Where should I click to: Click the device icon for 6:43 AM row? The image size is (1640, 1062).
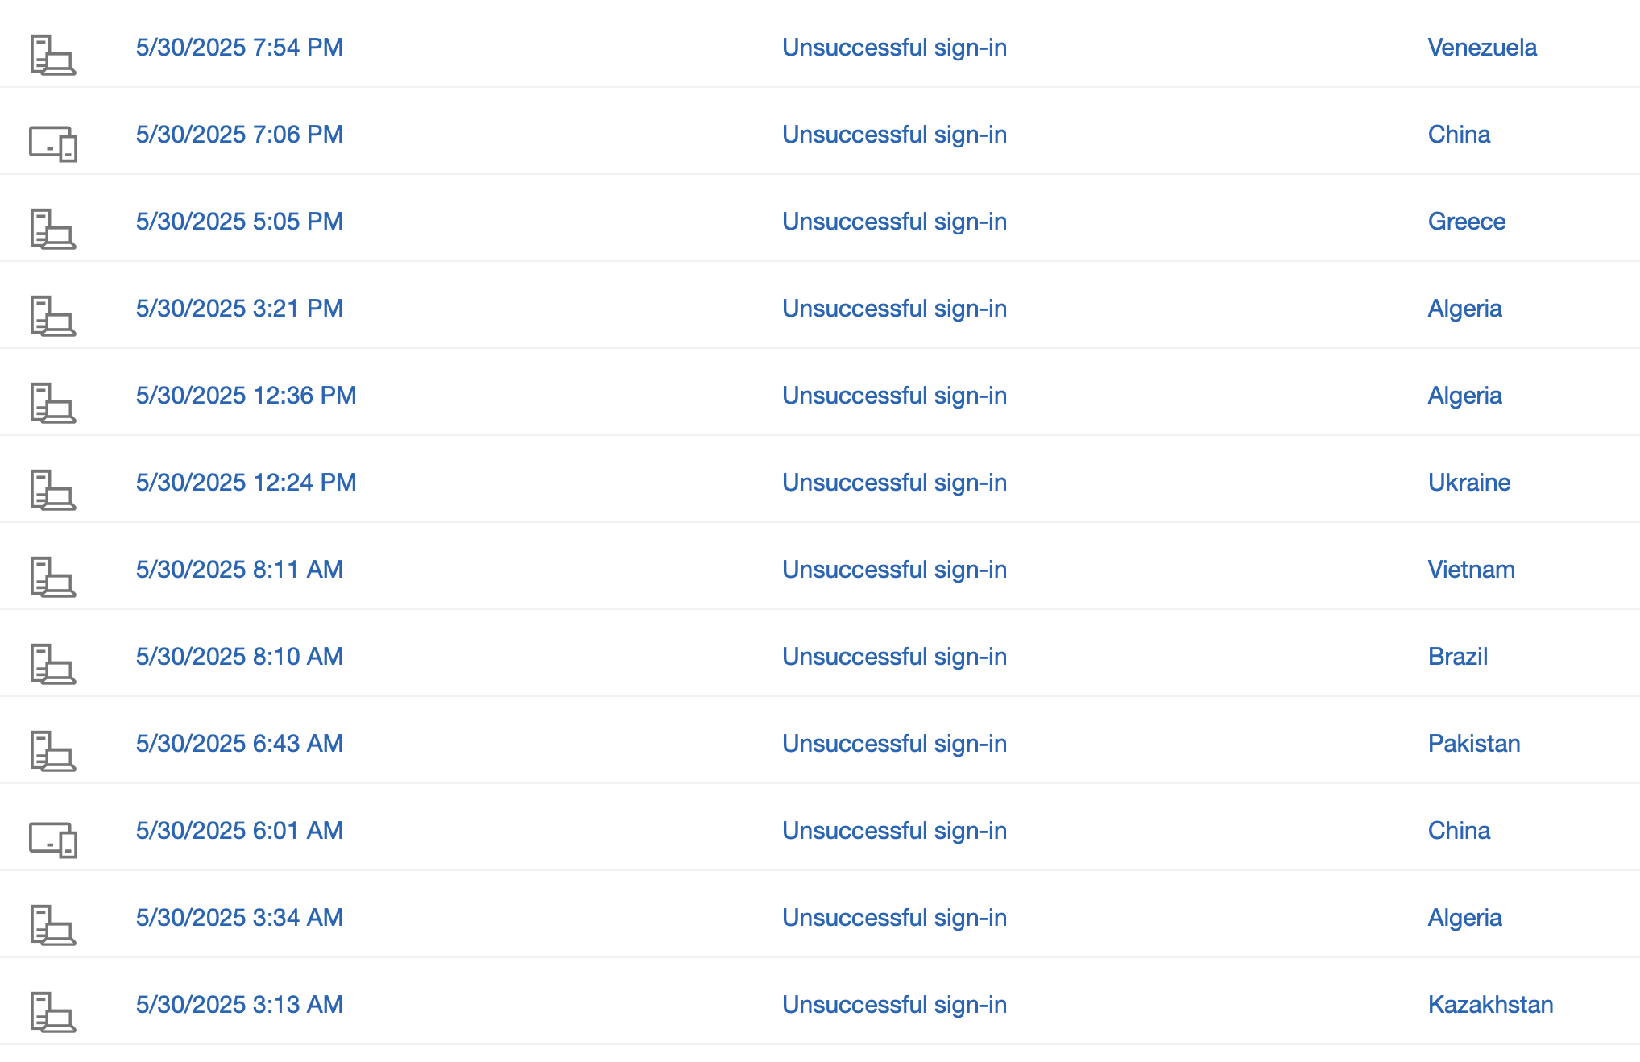tap(53, 751)
